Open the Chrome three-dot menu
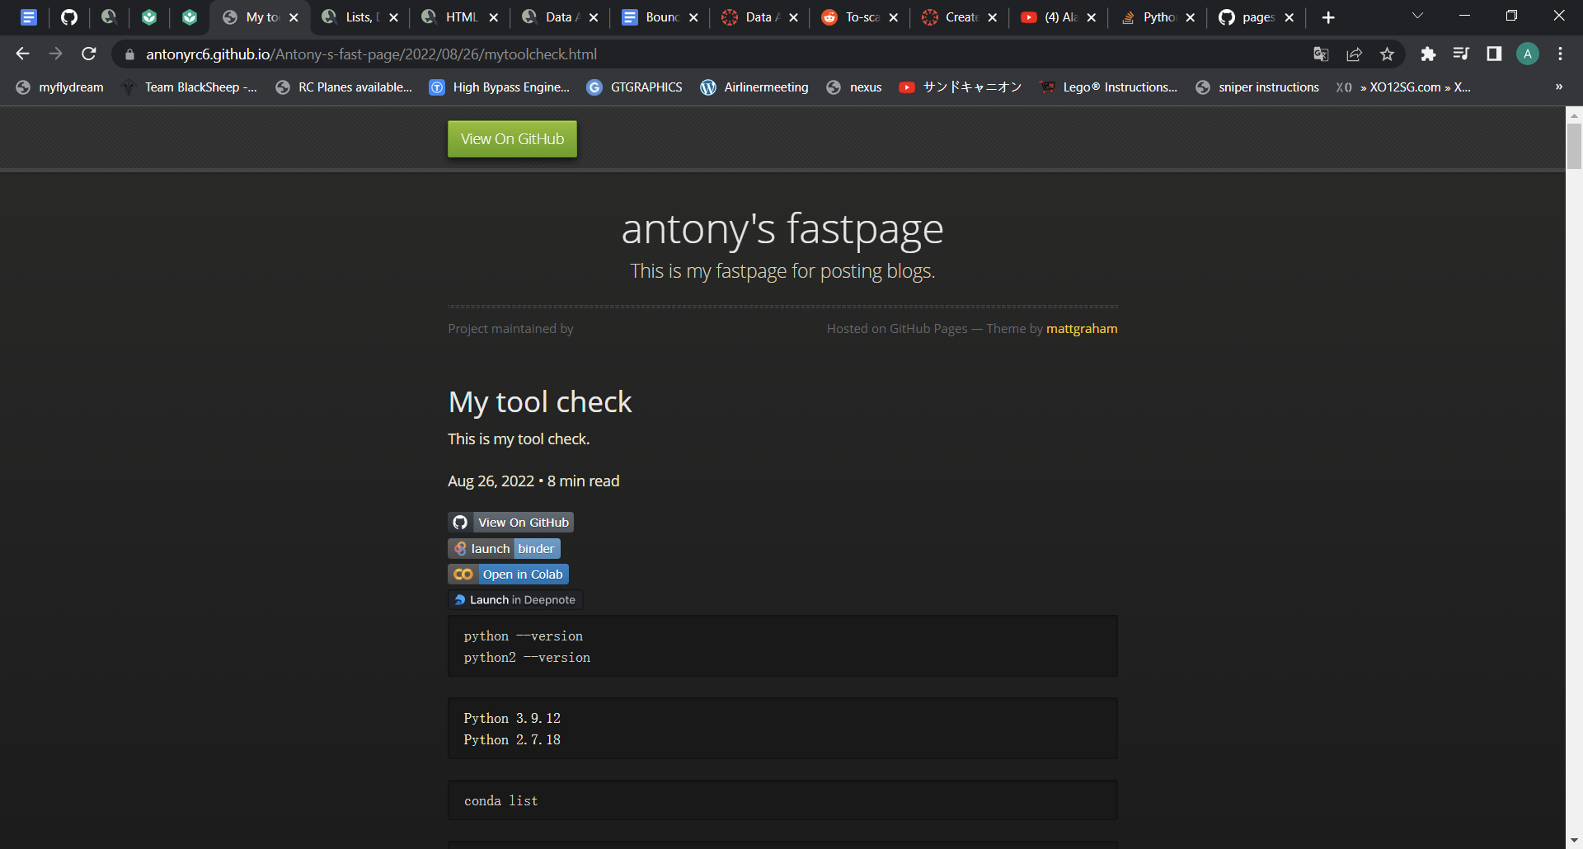The image size is (1583, 849). [1560, 54]
